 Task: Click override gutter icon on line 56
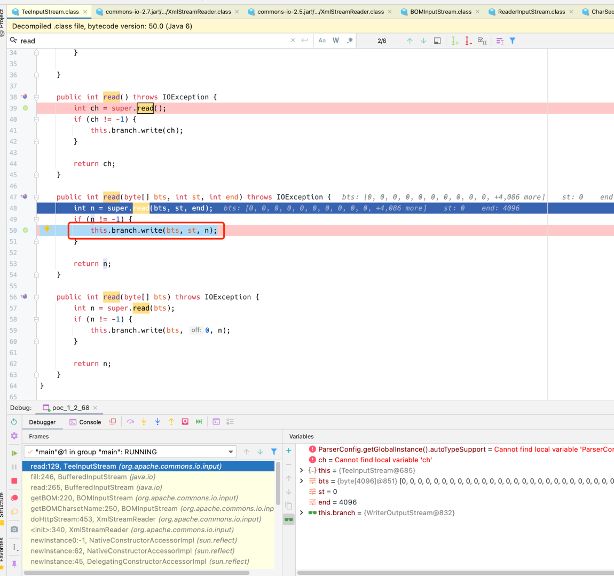(24, 297)
